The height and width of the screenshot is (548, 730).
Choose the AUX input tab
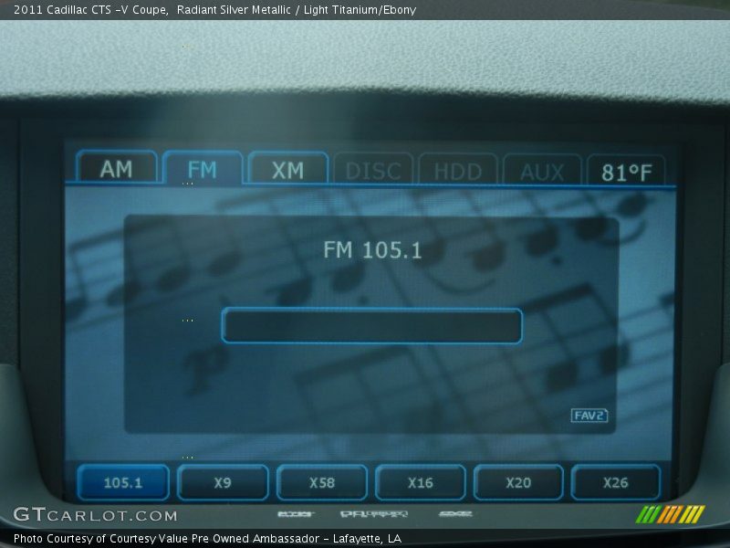(542, 171)
